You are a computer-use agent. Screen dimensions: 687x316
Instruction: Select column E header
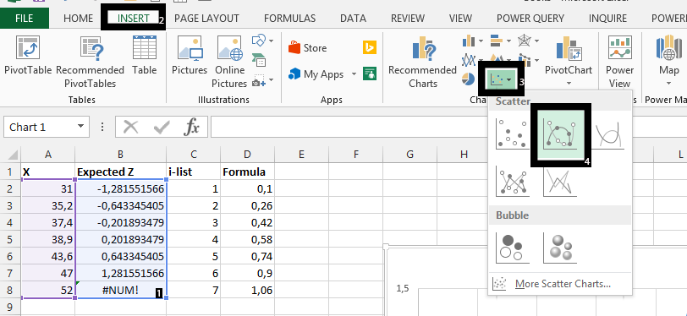[x=301, y=154]
